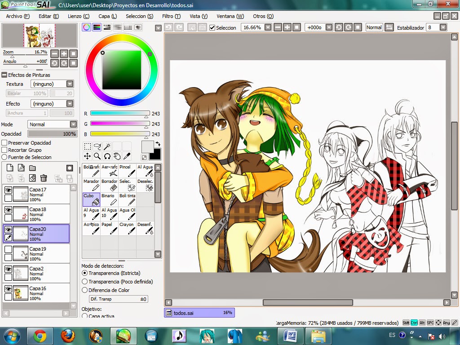
Task: Open the Ventana menu
Action: pyautogui.click(x=230, y=16)
